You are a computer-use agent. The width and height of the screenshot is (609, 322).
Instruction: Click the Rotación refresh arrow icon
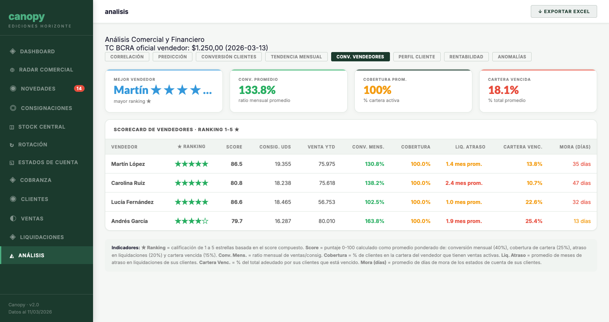[12, 145]
